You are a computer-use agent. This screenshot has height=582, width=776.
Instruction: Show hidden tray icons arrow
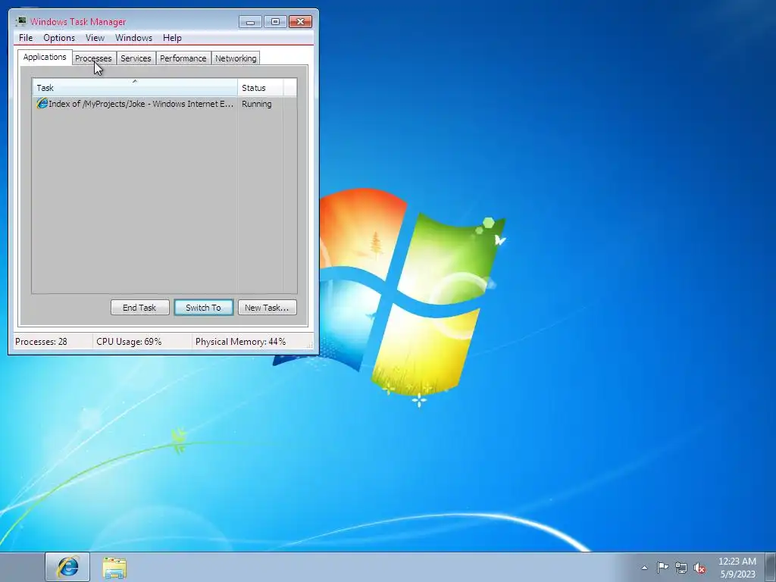click(644, 568)
